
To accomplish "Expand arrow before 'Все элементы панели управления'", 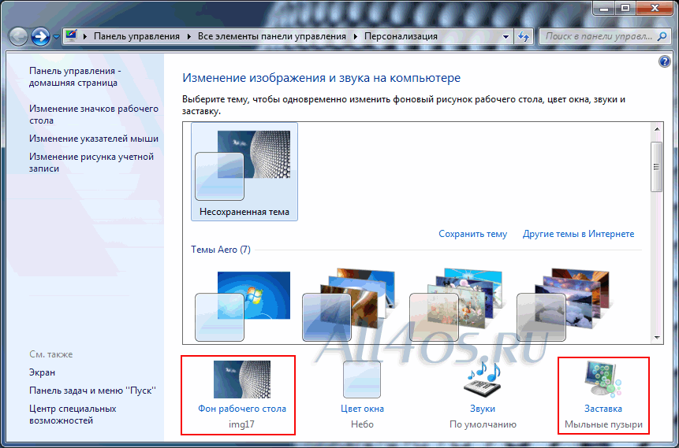I will click(189, 37).
